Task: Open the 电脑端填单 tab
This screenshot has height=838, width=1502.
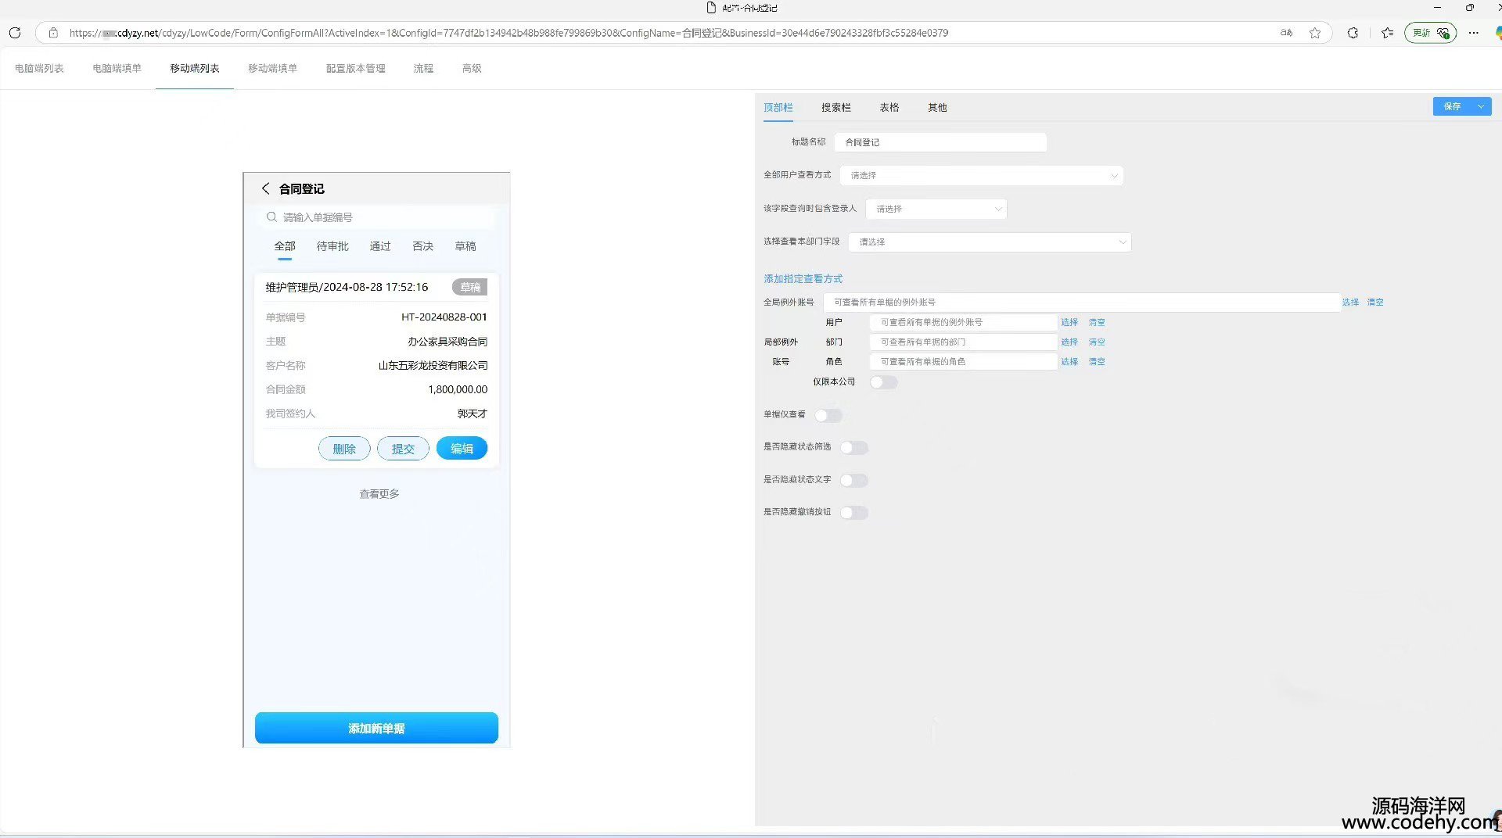Action: click(x=117, y=69)
